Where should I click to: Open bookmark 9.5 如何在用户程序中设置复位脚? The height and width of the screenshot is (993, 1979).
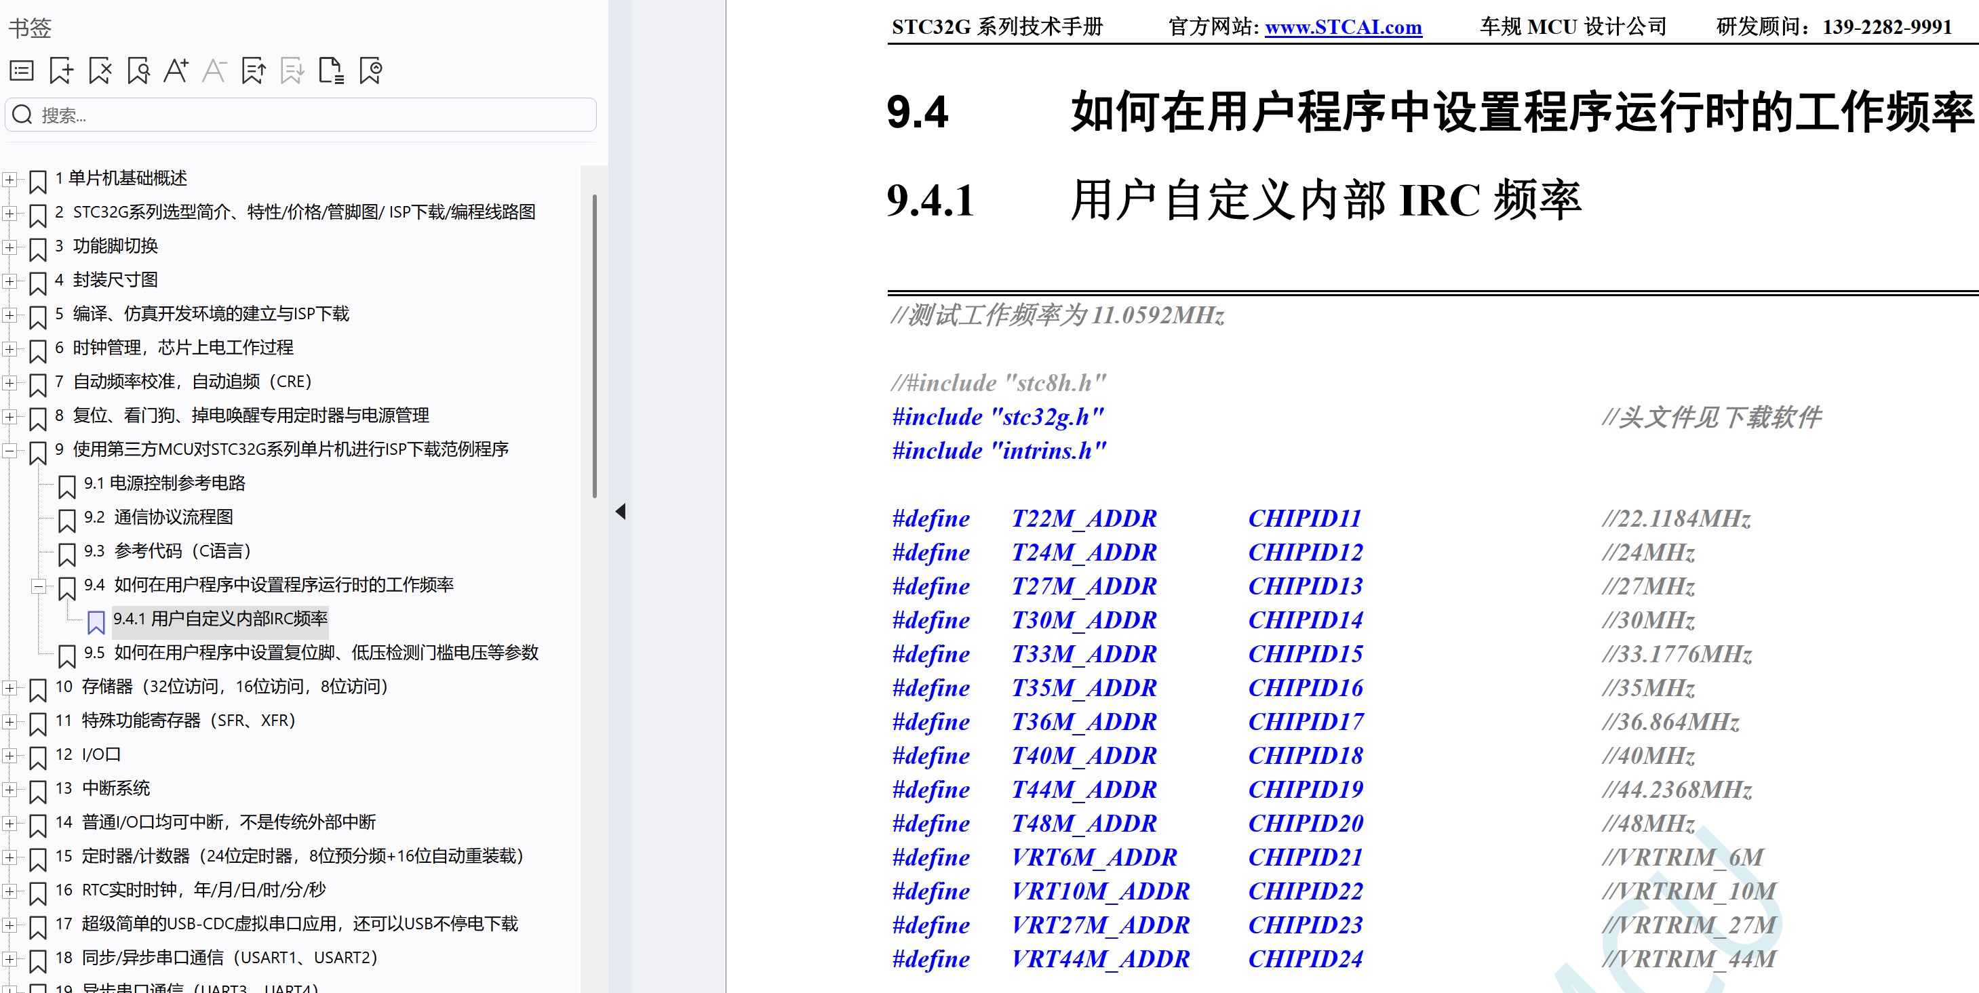[x=311, y=653]
